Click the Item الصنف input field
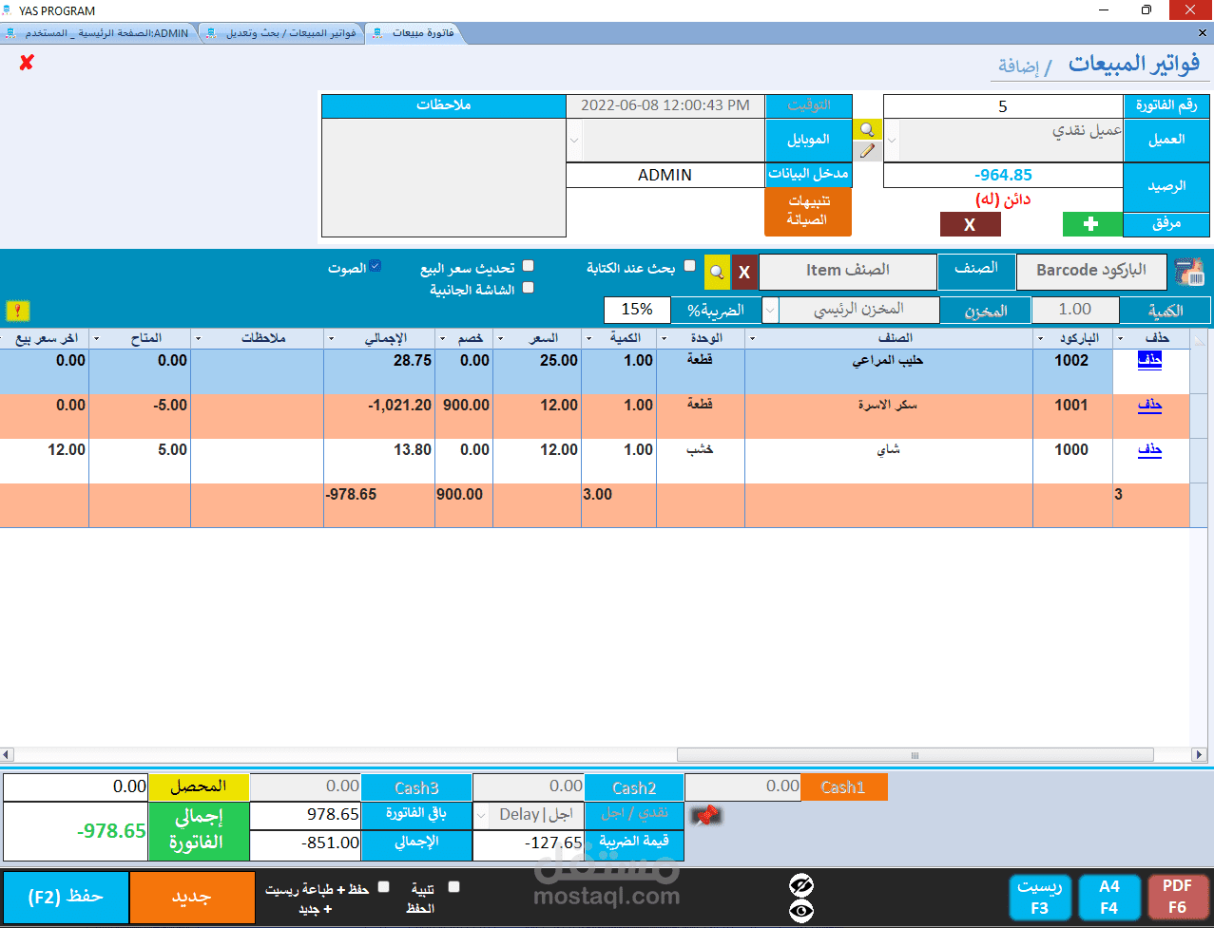 pyautogui.click(x=848, y=271)
